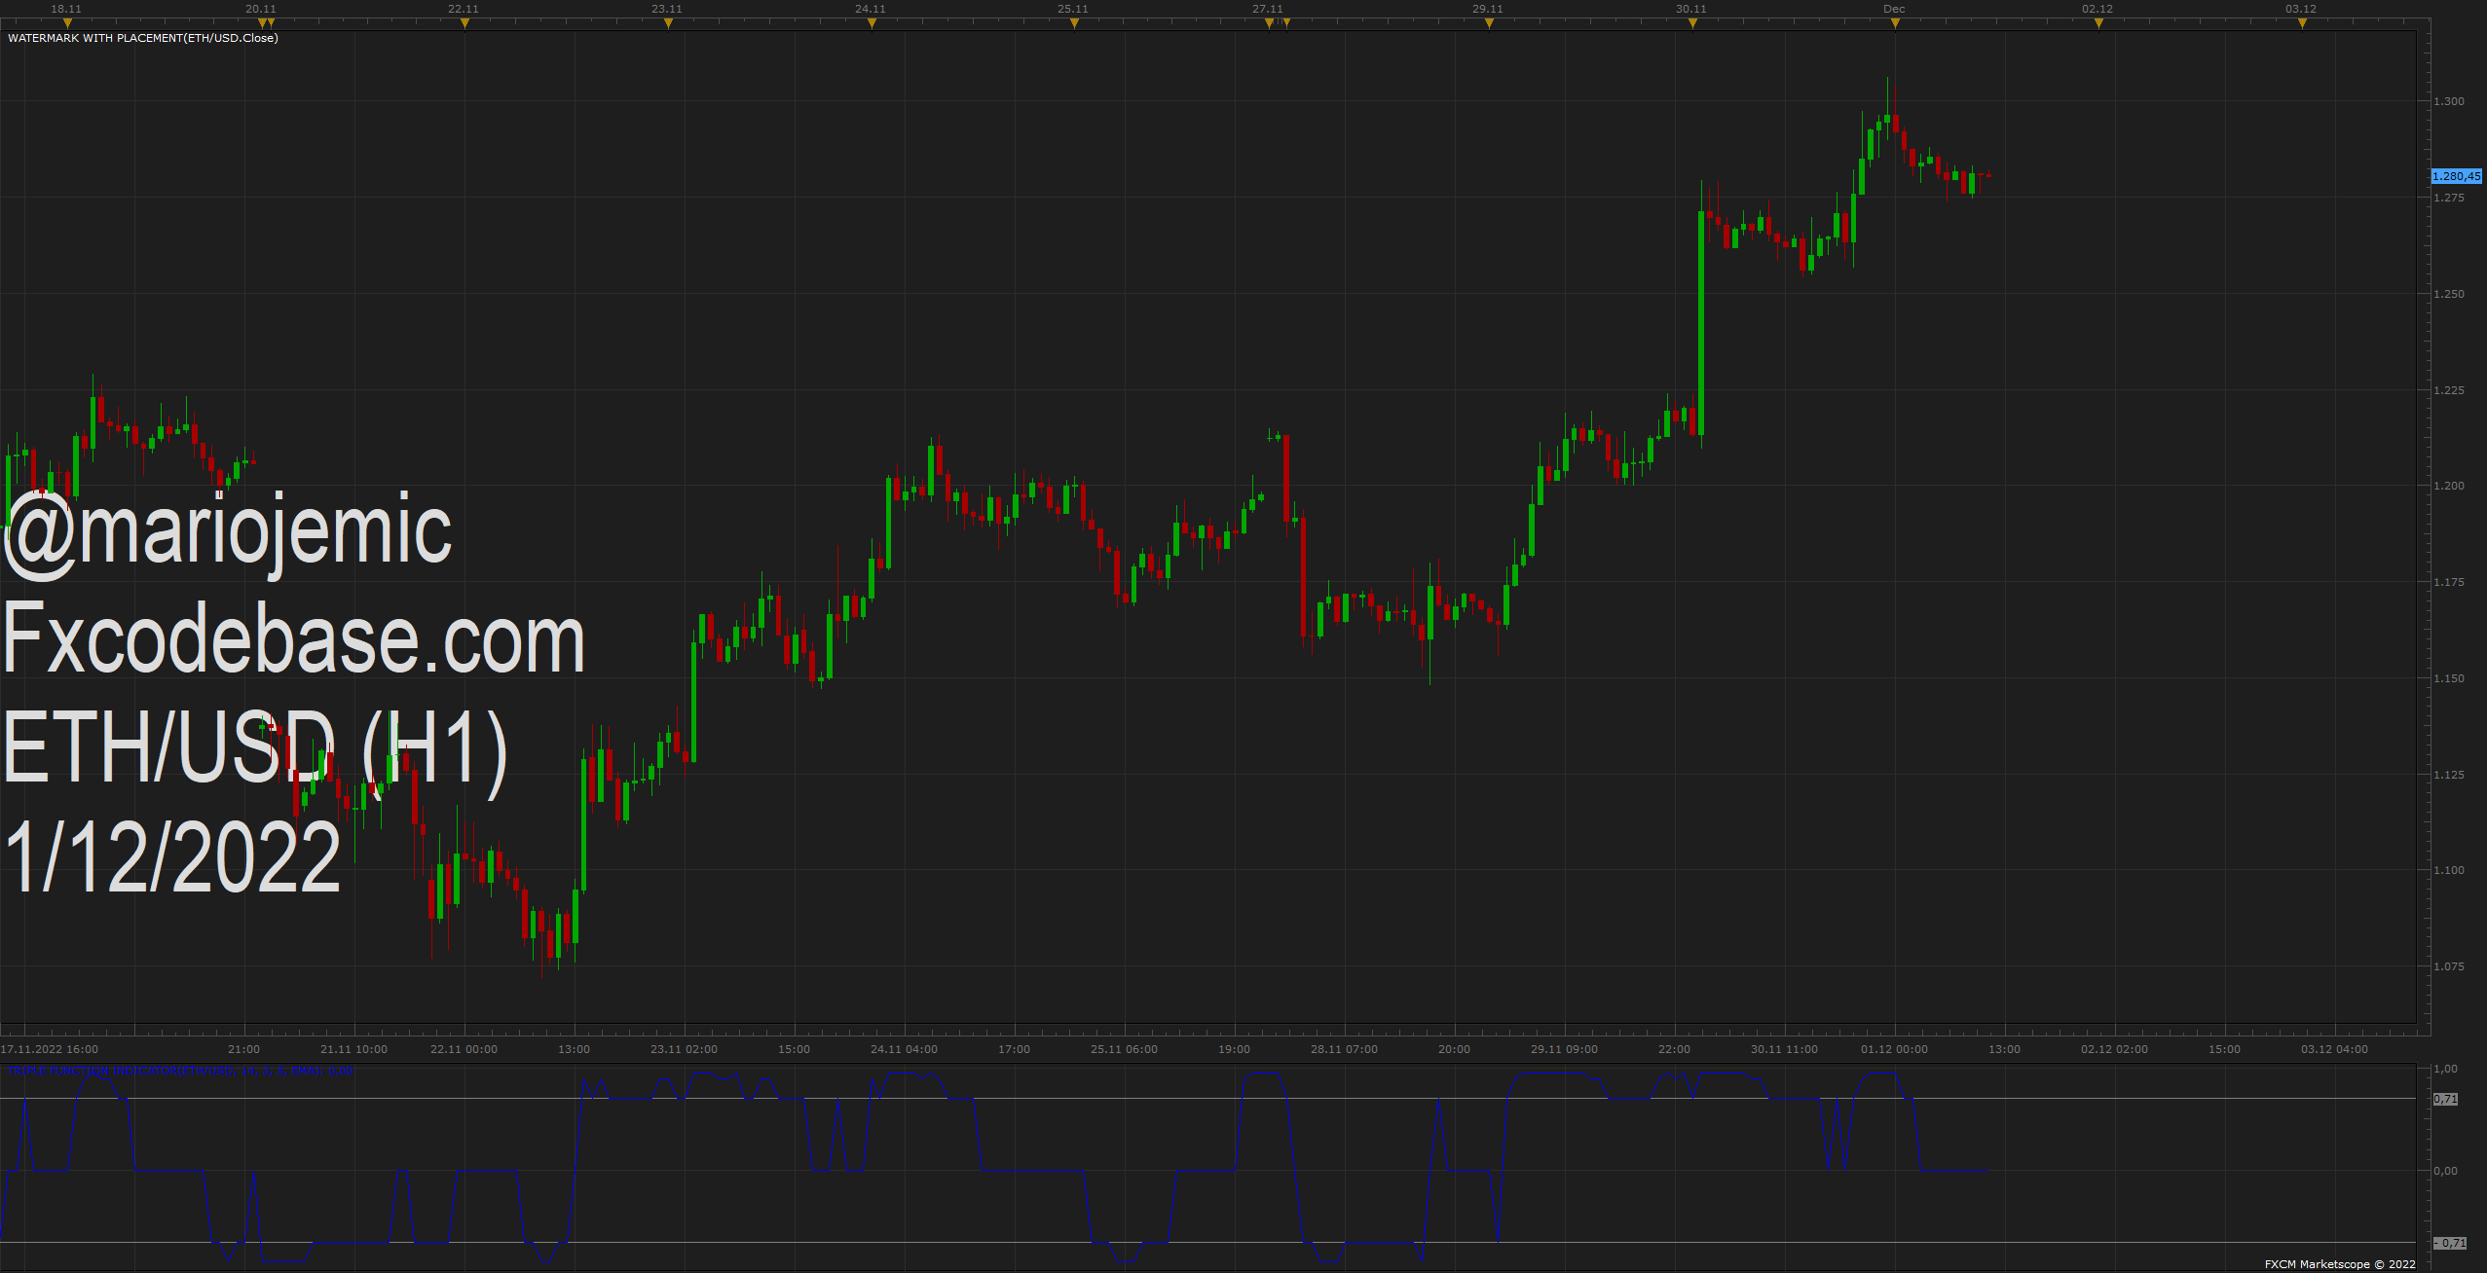This screenshot has width=2487, height=1273.
Task: Click the 17.11.2022 16:00 time label
Action: click(x=50, y=1049)
